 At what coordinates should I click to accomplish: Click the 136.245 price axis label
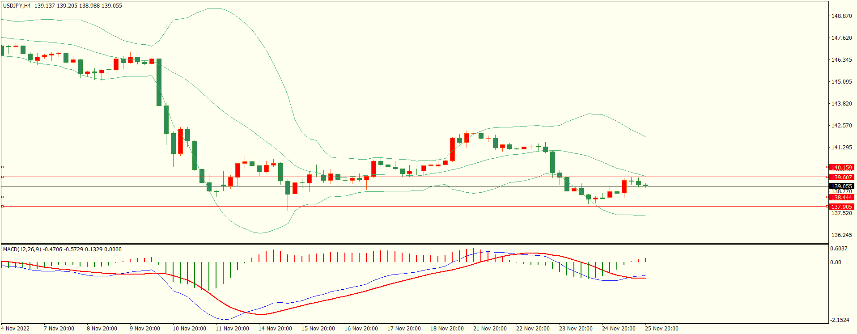[x=841, y=235]
